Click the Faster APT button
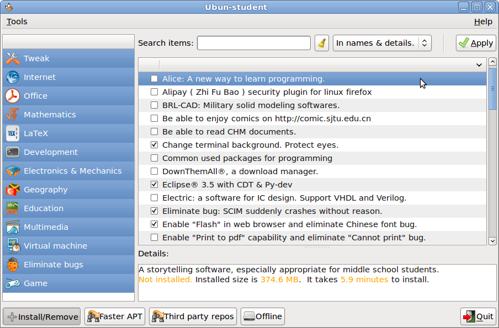The height and width of the screenshot is (328, 499). click(114, 316)
